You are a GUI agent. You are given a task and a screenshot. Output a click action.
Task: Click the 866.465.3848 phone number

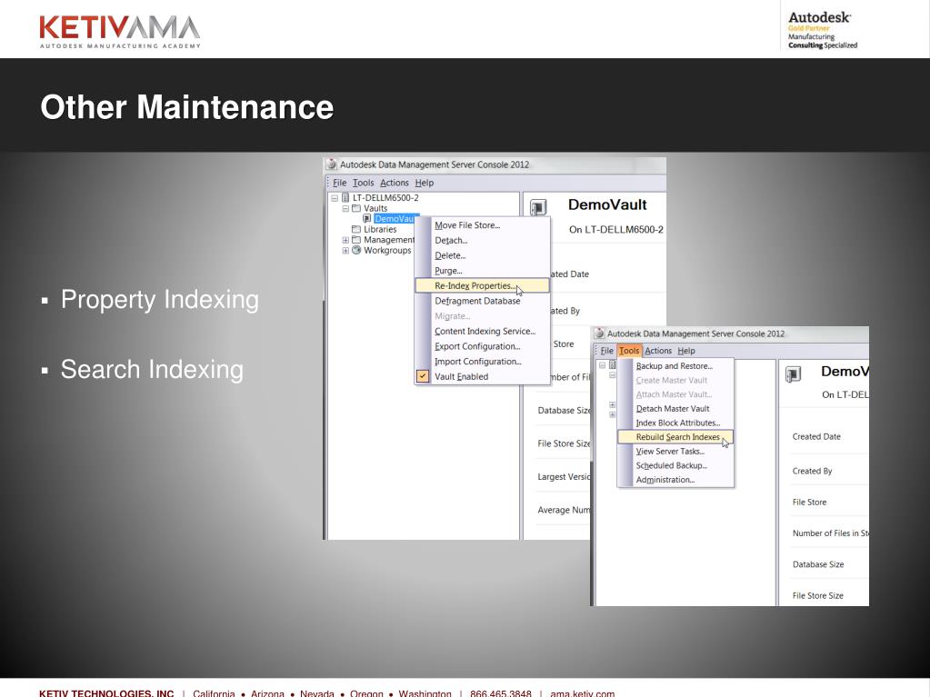501,692
